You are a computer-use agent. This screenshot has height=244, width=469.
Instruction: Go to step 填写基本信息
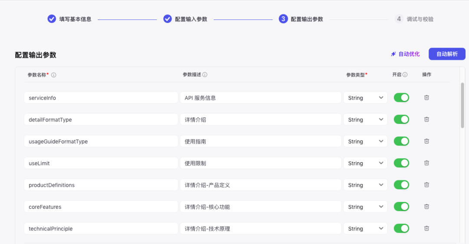pyautogui.click(x=69, y=19)
